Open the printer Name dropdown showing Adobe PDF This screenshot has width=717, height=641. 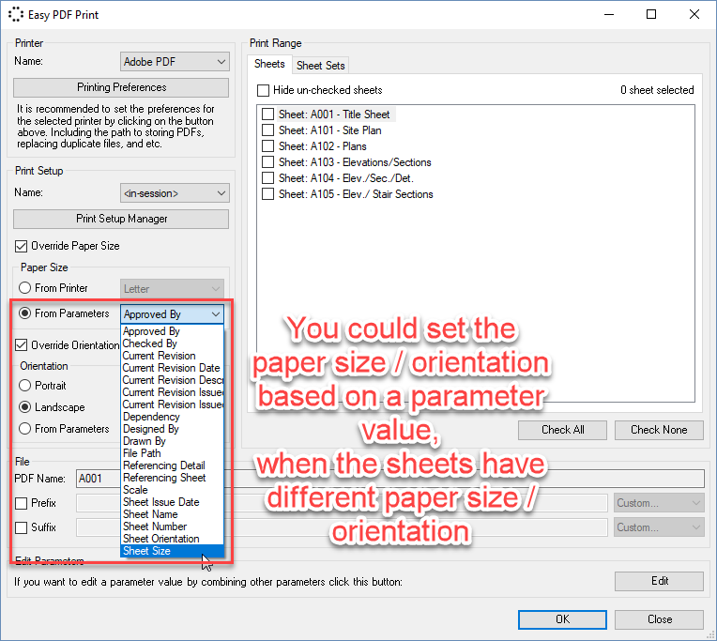[x=175, y=62]
